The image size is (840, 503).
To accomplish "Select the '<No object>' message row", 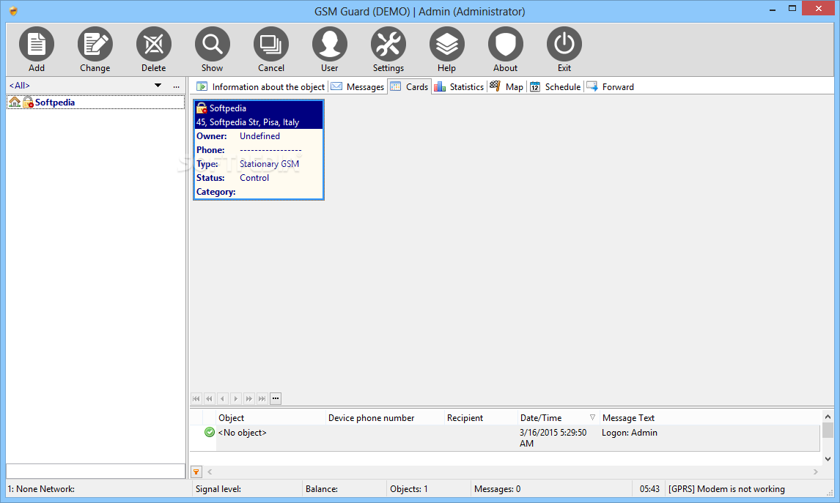I will [x=505, y=439].
